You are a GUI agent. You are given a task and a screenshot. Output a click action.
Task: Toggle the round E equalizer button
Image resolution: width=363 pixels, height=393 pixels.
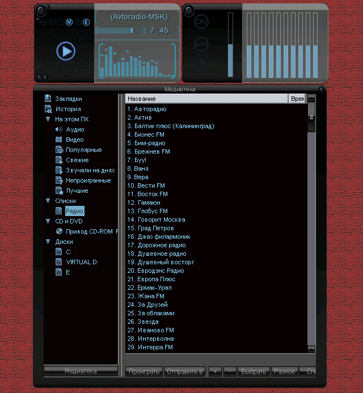tap(86, 22)
